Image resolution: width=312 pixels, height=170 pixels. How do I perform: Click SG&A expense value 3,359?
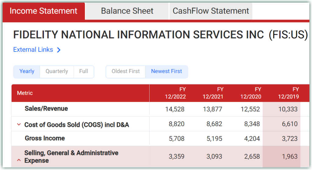(177, 157)
